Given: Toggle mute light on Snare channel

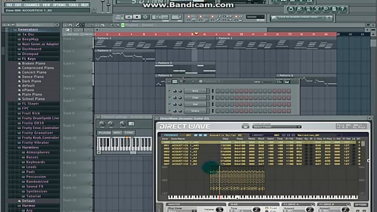Looking at the screenshot, I should click(170, 111).
